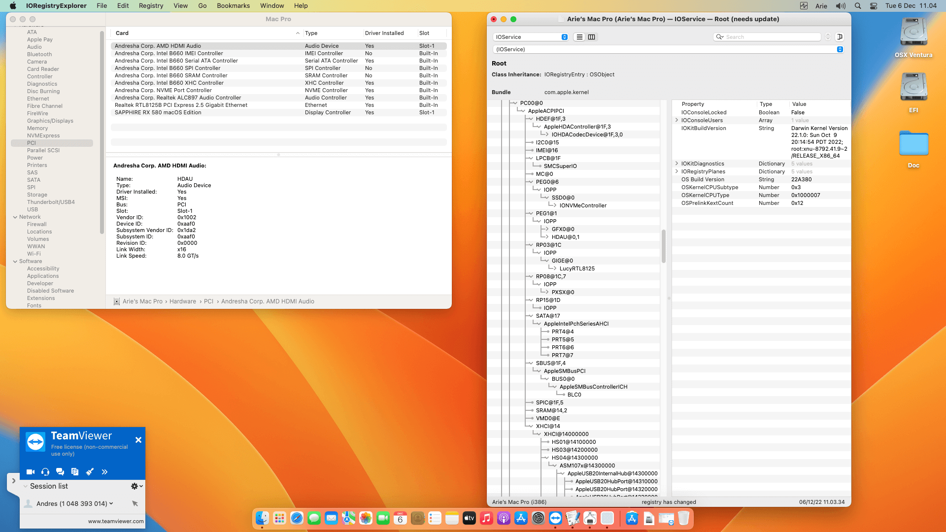Open the IOService plane dropdown
Screen dimensions: 946x532
(531, 37)
